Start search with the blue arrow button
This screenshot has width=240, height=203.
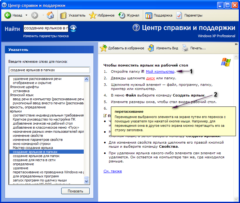[x=73, y=28]
